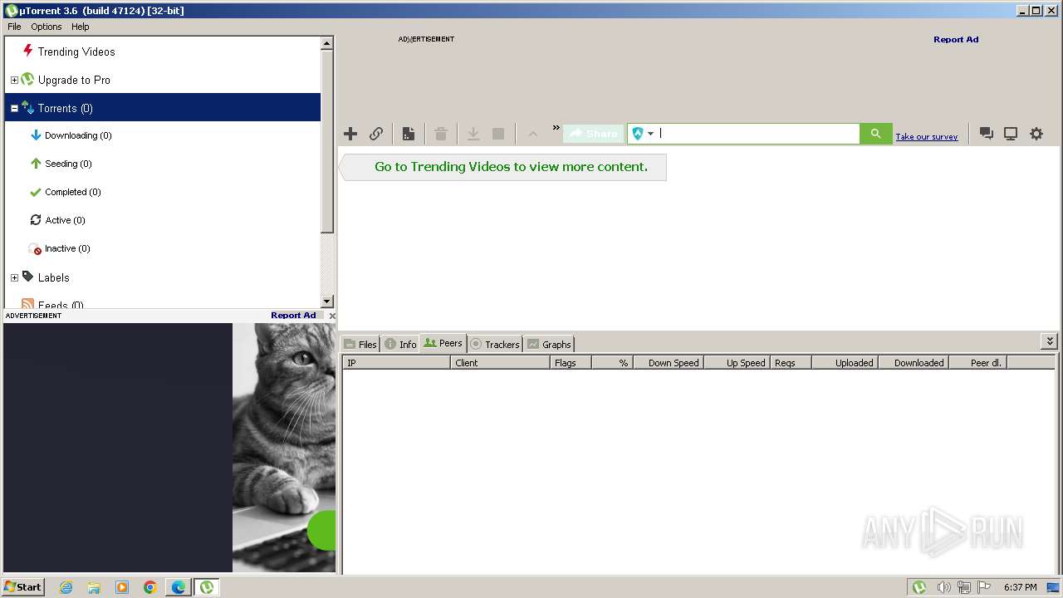Click the sidebar scroll down arrow
The image size is (1063, 598).
(x=327, y=301)
